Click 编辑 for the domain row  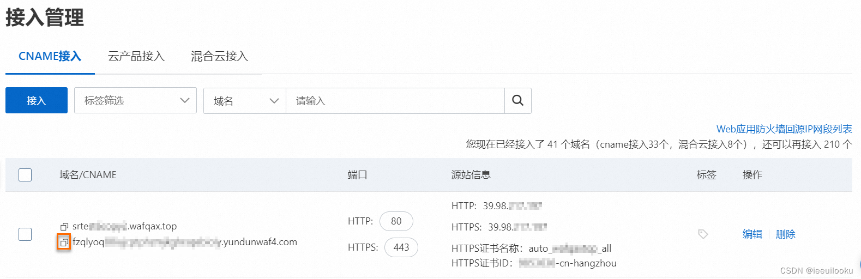(752, 234)
